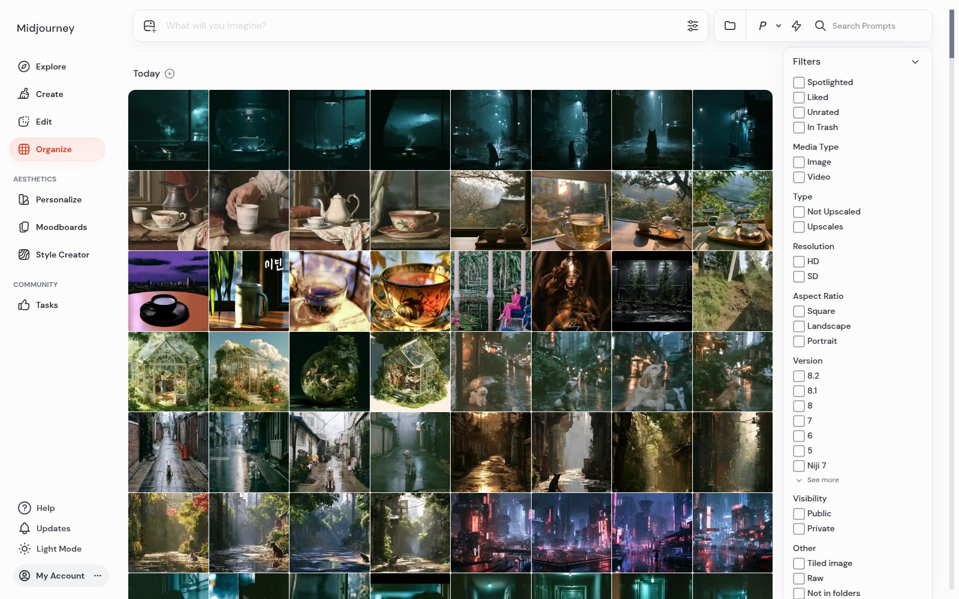Select Organize in the sidebar
Screen dimensions: 959x599
point(58,149)
